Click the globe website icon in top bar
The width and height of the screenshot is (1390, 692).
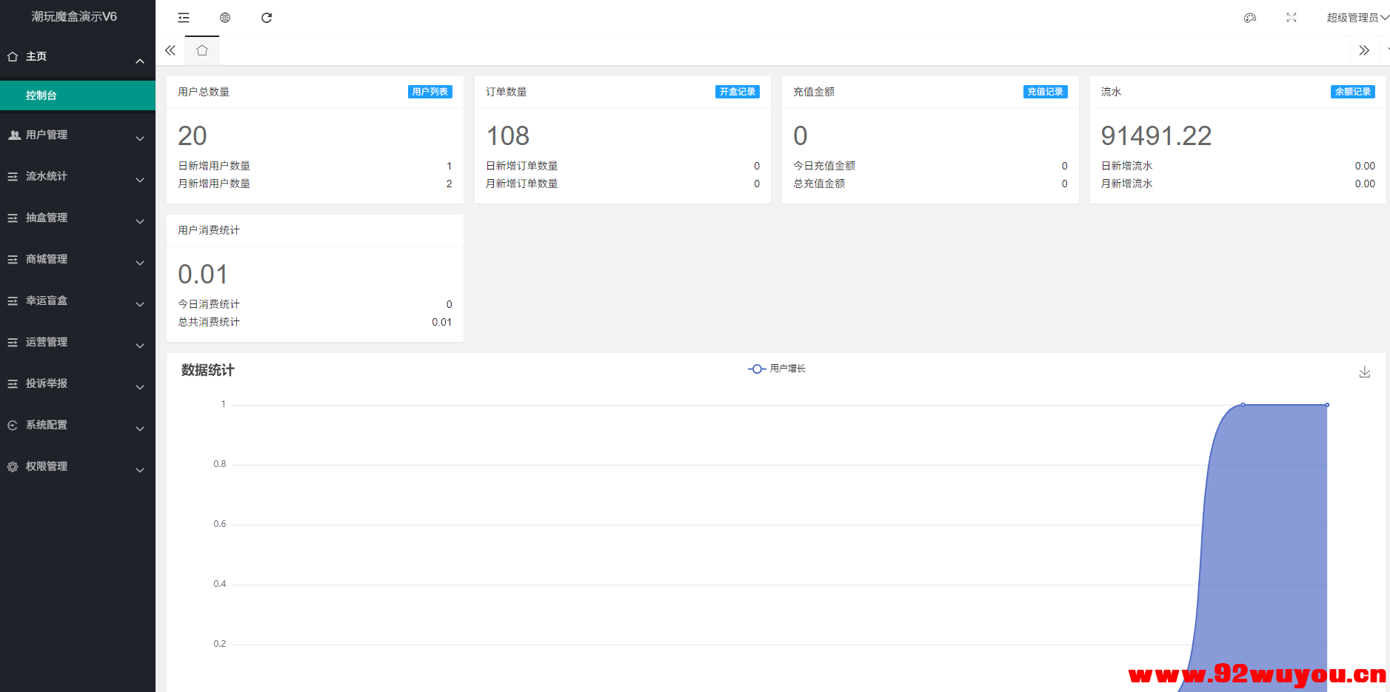225,18
